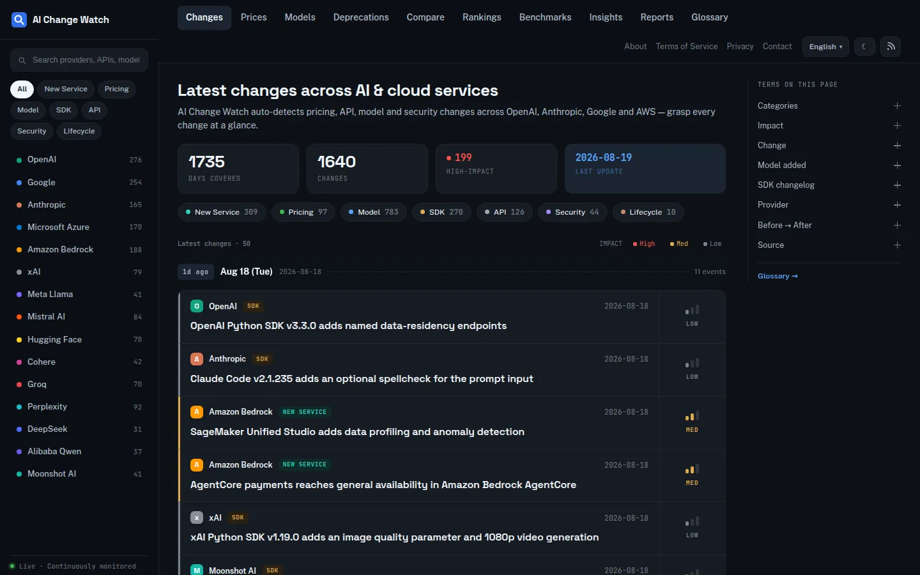Switch to the Deprecations tab
This screenshot has height=575, width=920.
(x=361, y=17)
